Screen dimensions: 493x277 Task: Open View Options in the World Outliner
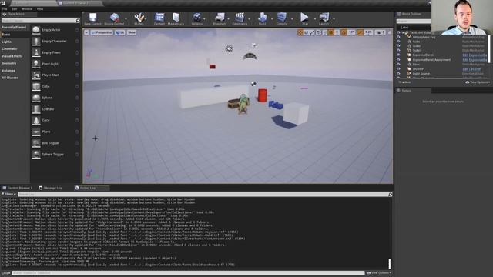tap(478, 82)
